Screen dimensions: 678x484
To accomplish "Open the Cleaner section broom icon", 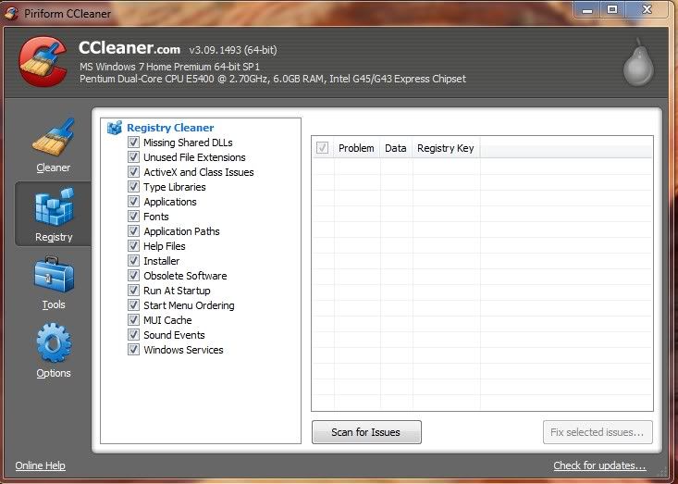I will [x=53, y=137].
